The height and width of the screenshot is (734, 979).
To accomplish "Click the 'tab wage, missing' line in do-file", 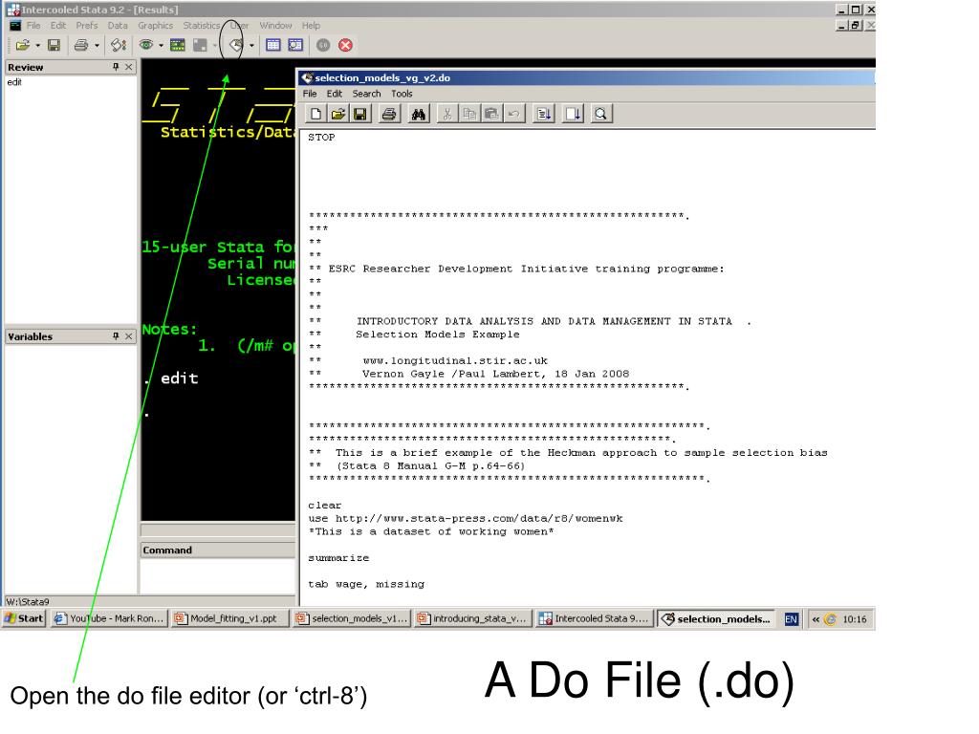I will (x=366, y=584).
